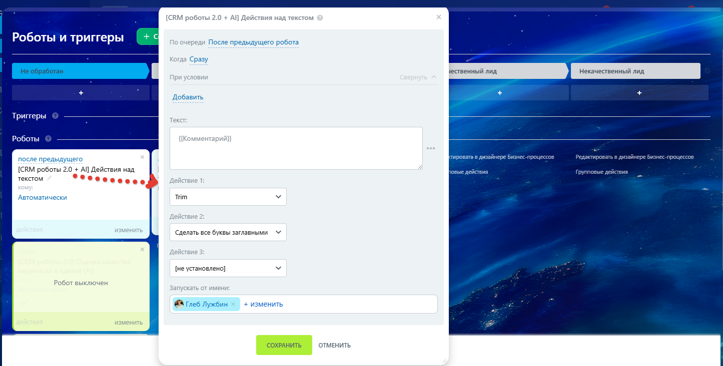Click the help icon beside the dialog title

click(320, 17)
